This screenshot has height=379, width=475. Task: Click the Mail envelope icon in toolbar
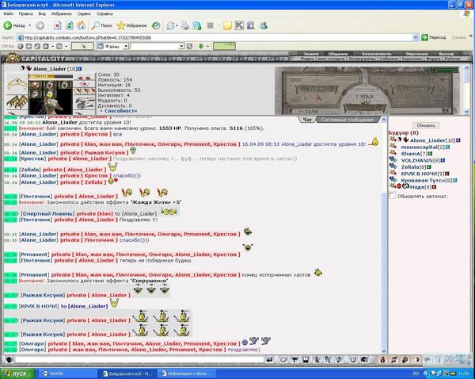(x=170, y=26)
